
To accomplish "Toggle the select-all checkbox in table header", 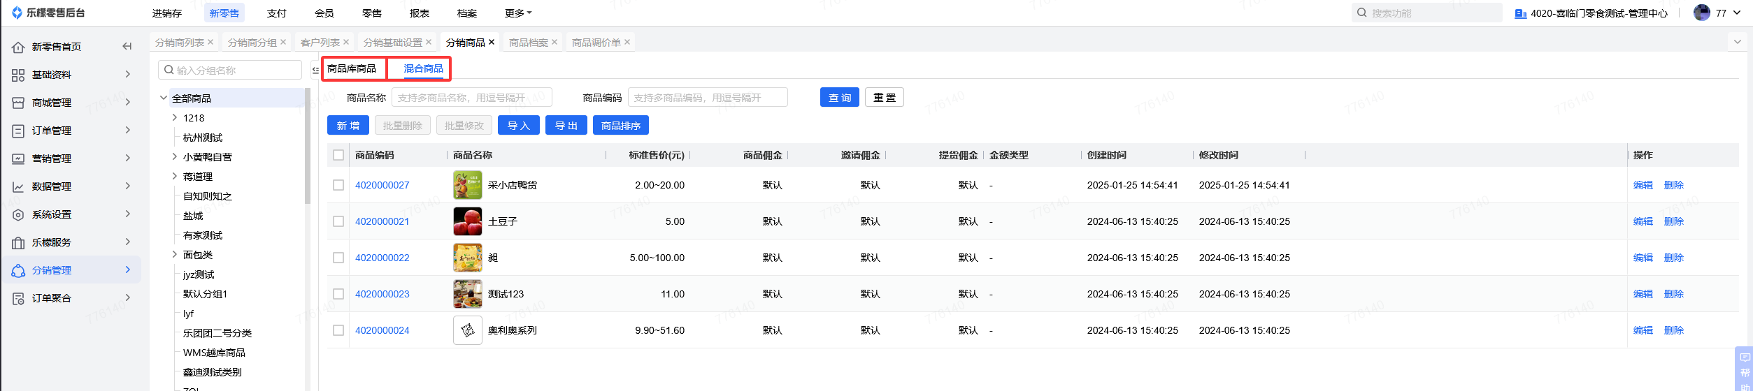I will [x=338, y=155].
